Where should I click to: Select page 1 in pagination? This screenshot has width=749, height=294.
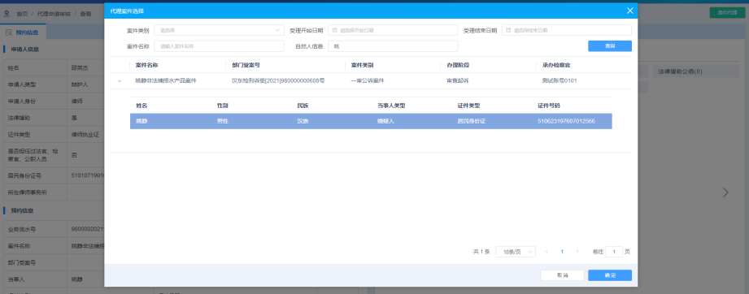point(562,252)
